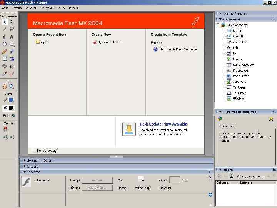Open the Правка menu

(x=17, y=8)
